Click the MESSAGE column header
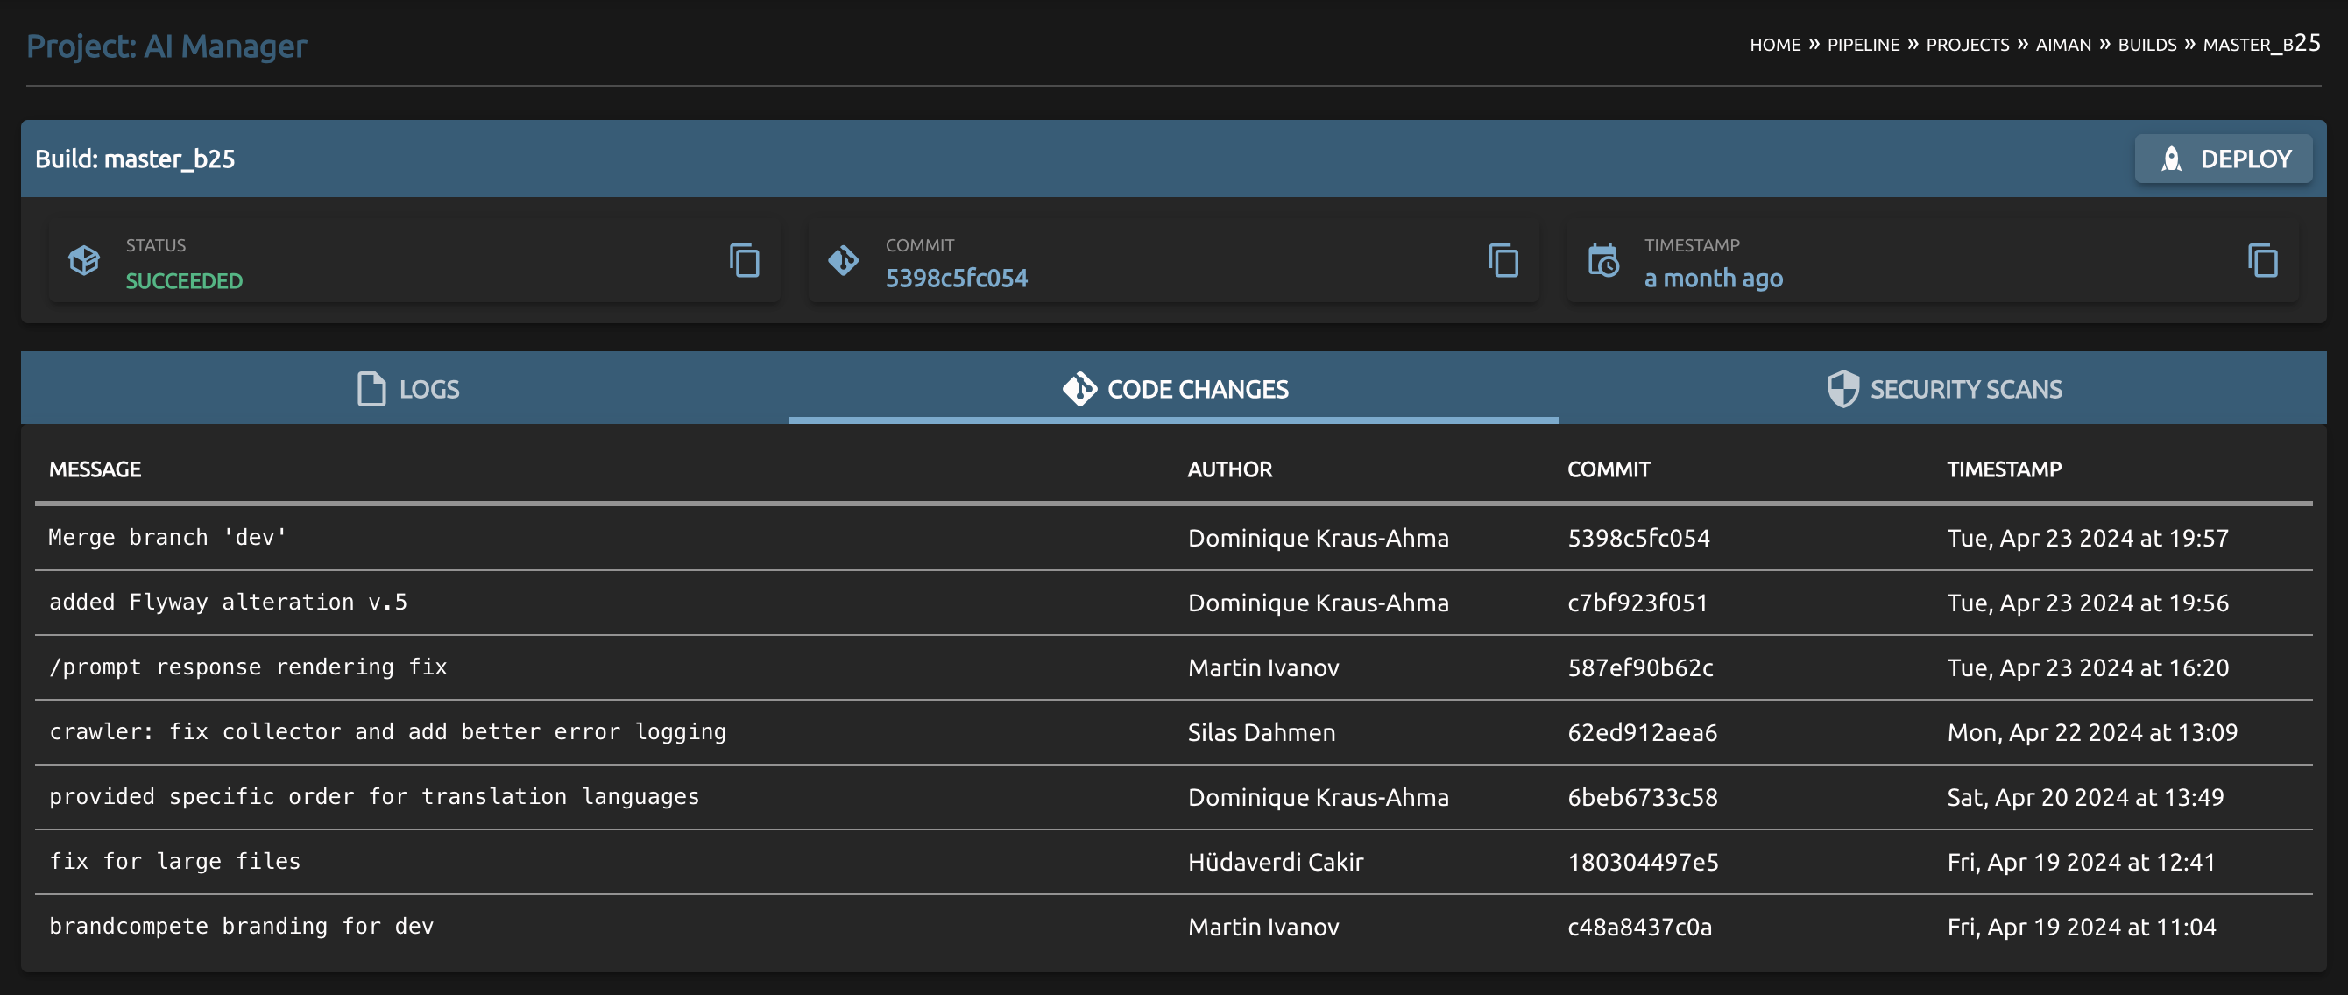 [x=95, y=469]
